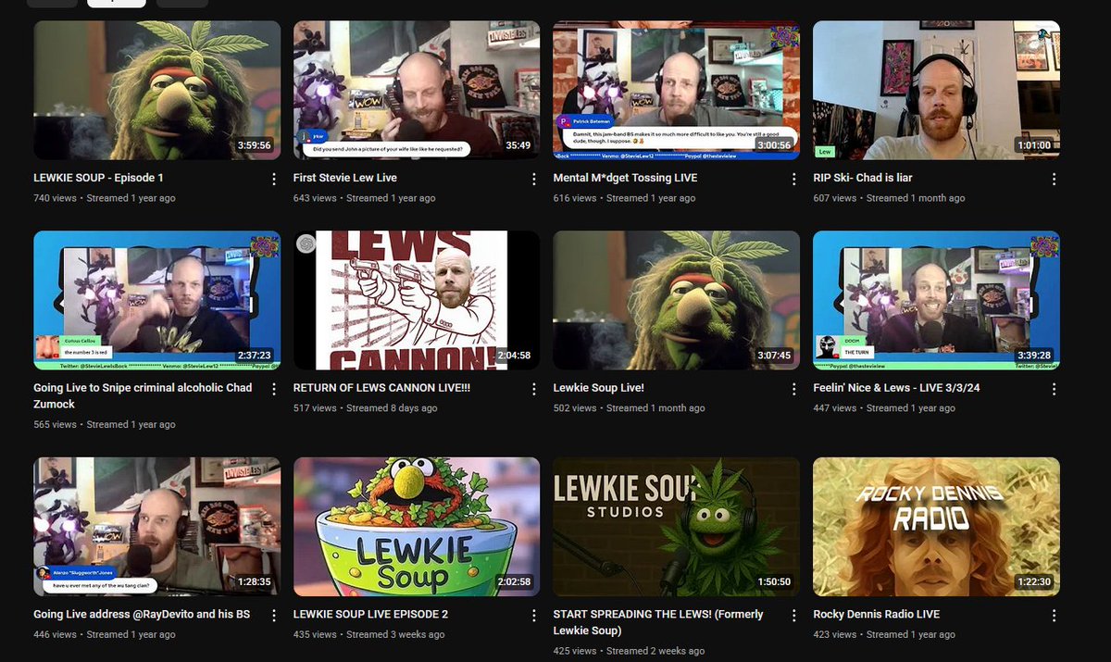Click '643 views • Streamed 1 year ago' text
Image resolution: width=1111 pixels, height=662 pixels.
click(x=365, y=198)
